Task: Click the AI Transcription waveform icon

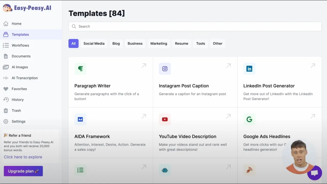Action: [6, 78]
